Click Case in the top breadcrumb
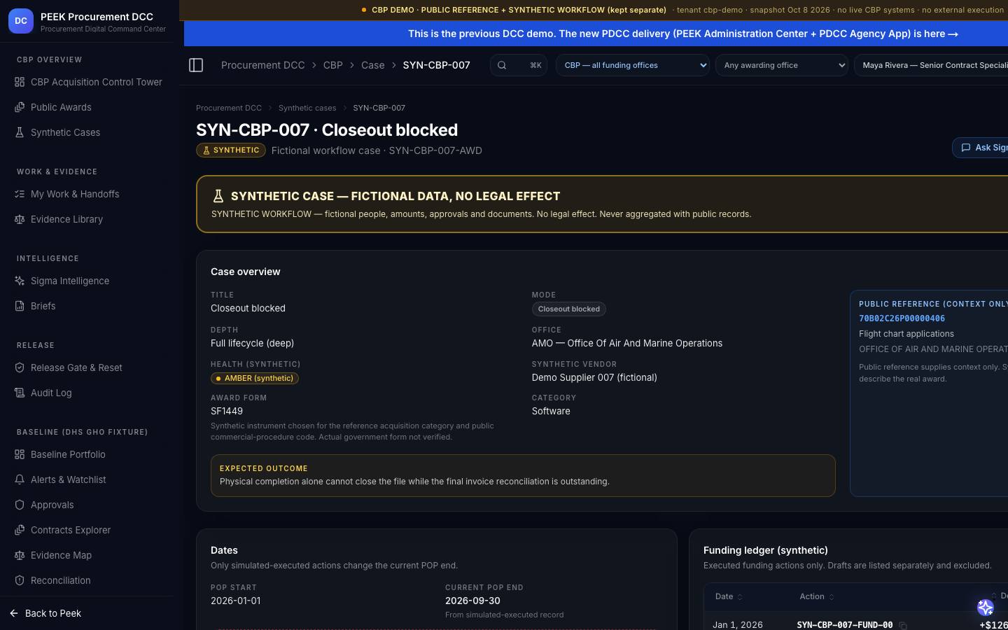This screenshot has height=630, width=1008. click(x=373, y=65)
